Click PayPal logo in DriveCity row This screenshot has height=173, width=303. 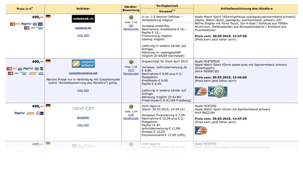pyautogui.click(x=20, y=113)
